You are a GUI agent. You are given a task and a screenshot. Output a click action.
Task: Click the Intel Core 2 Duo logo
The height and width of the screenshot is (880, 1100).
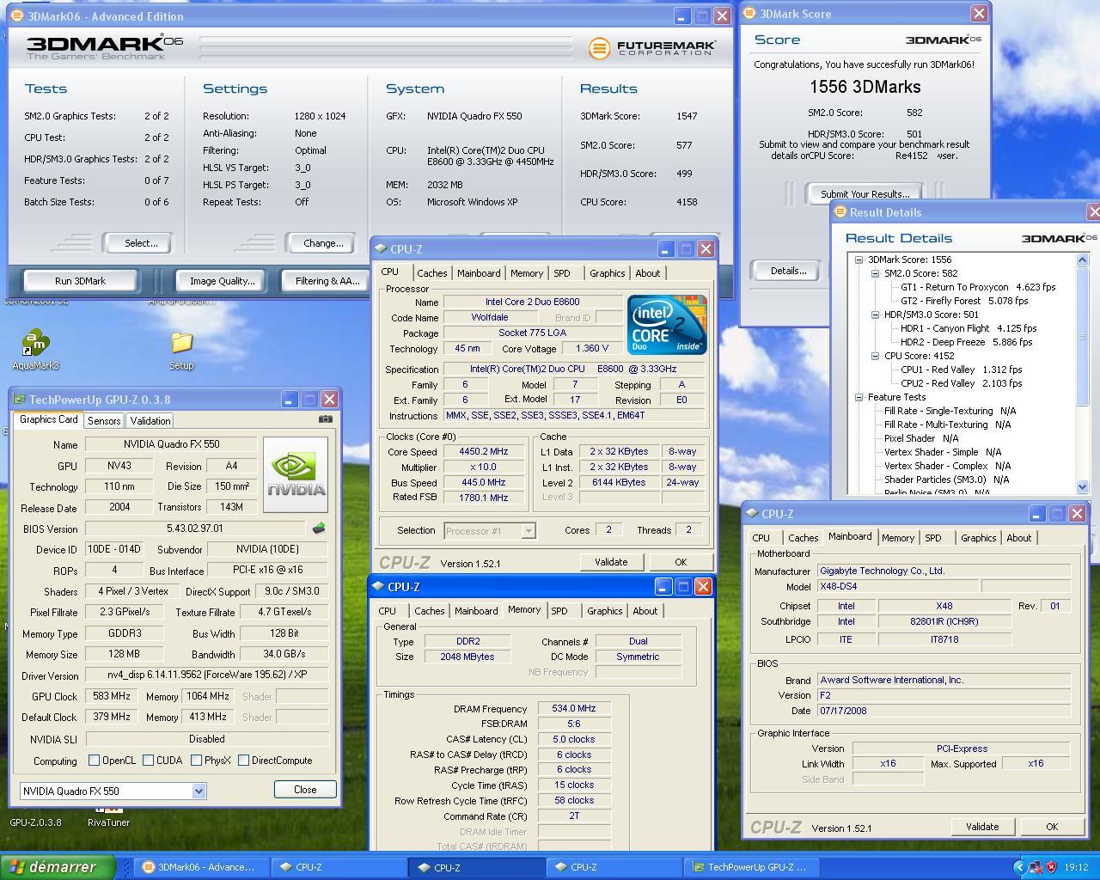pos(667,324)
